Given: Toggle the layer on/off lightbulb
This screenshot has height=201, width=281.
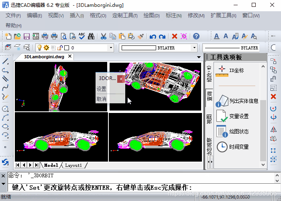Looking at the screenshot, I should (x=39, y=48).
